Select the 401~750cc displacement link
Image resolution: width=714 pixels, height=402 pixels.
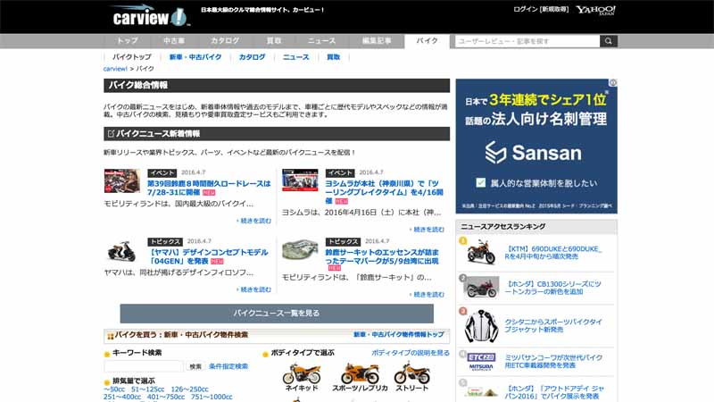point(166,397)
